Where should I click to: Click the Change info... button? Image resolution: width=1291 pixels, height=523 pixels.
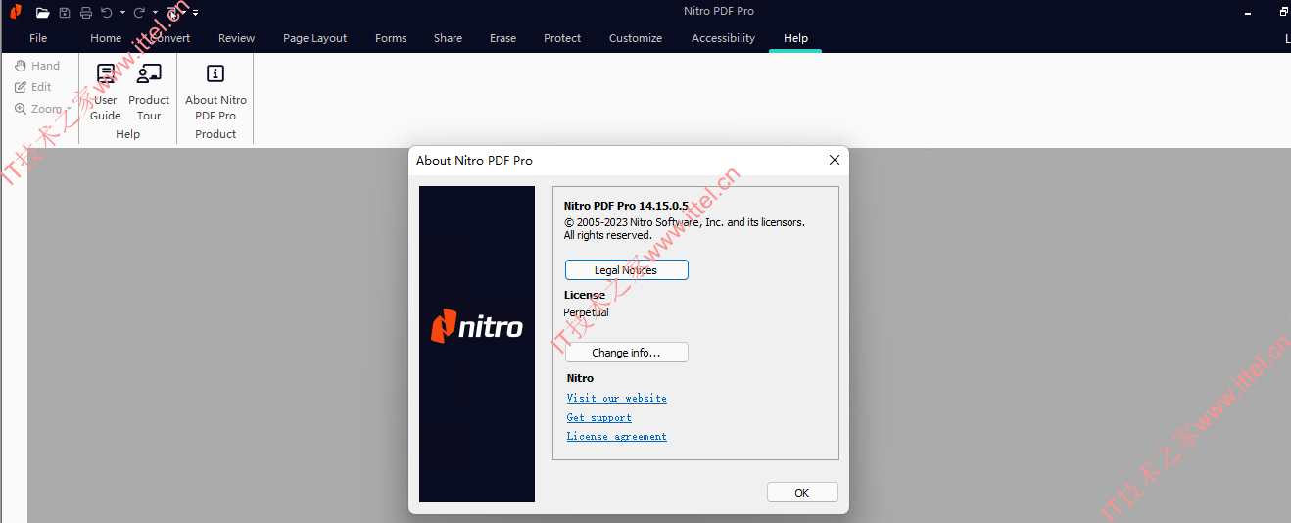pyautogui.click(x=627, y=353)
